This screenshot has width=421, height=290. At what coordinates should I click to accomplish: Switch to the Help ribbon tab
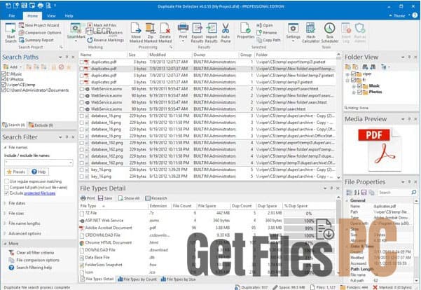coord(69,16)
